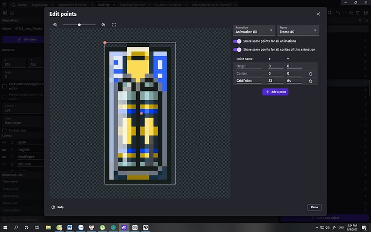Switch to the Home tab

tap(19, 5)
